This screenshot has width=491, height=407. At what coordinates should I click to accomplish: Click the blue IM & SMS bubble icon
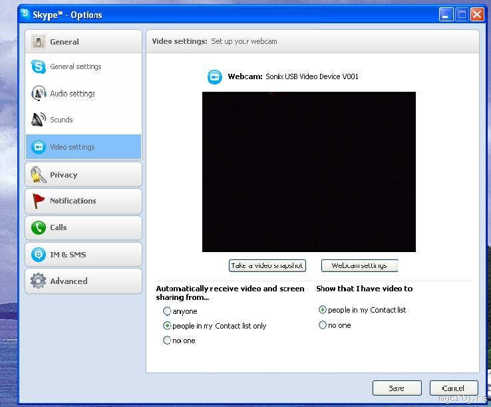39,255
